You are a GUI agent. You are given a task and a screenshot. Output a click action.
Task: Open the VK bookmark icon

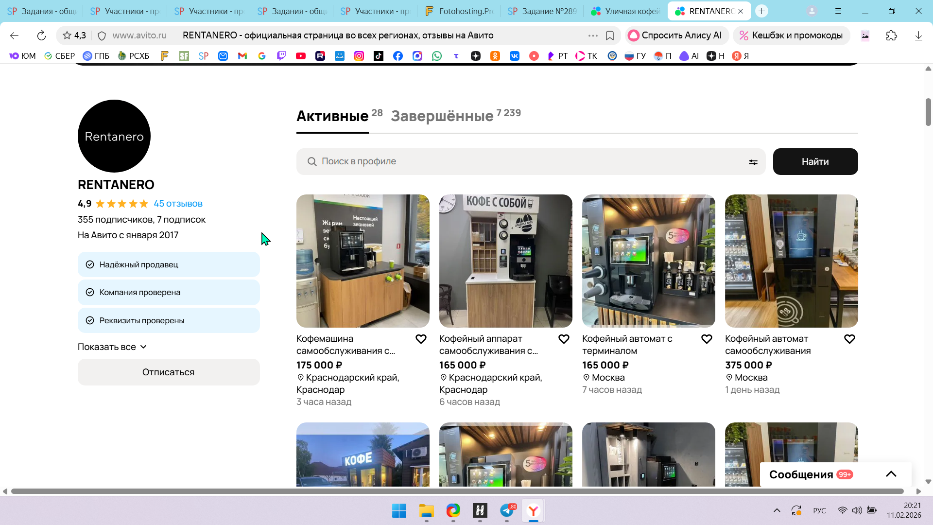(514, 56)
